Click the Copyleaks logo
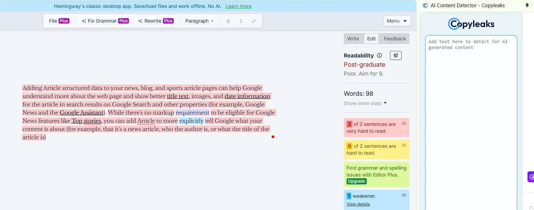Viewport: 534px width, 210px height. [471, 24]
